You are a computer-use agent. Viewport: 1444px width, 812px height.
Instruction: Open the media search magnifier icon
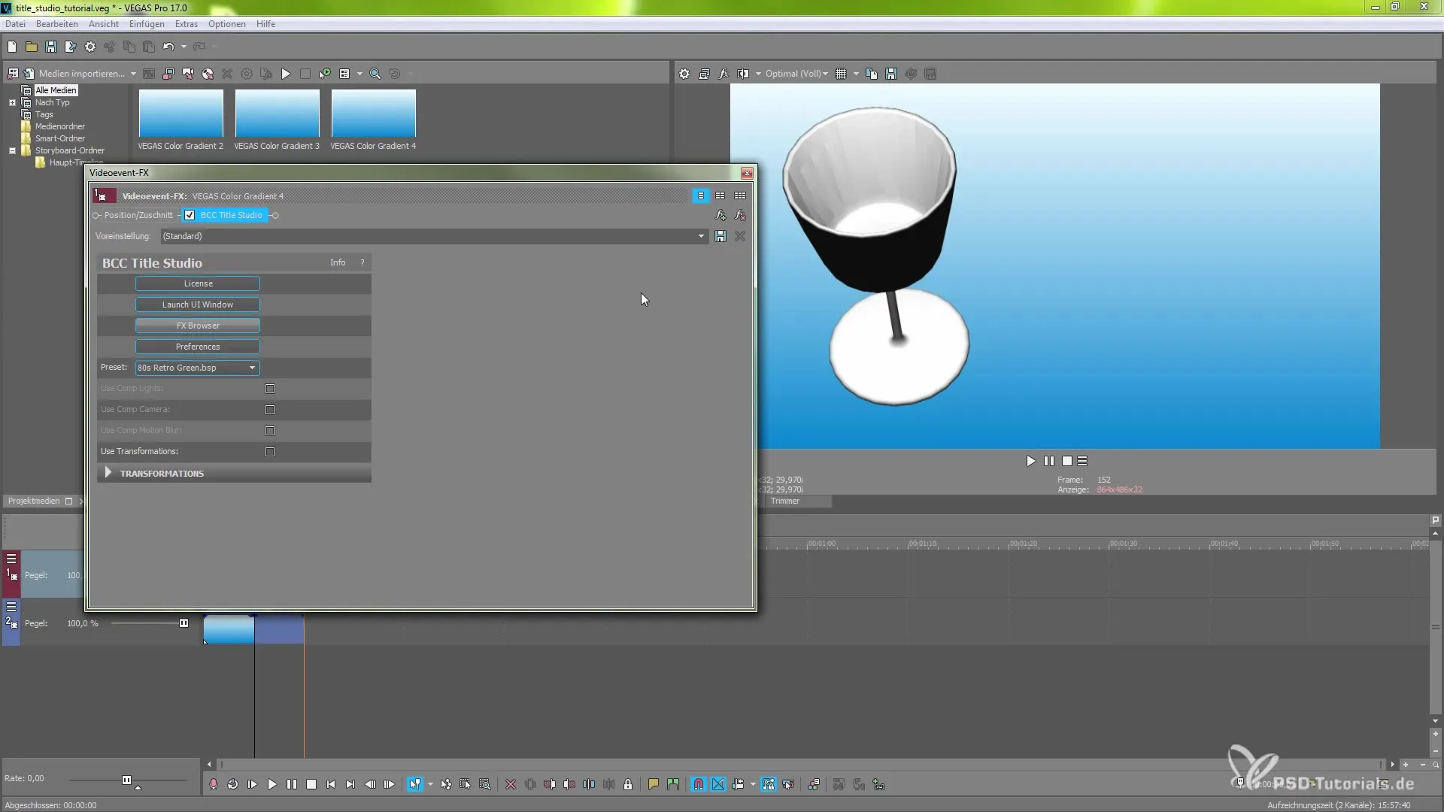click(375, 74)
